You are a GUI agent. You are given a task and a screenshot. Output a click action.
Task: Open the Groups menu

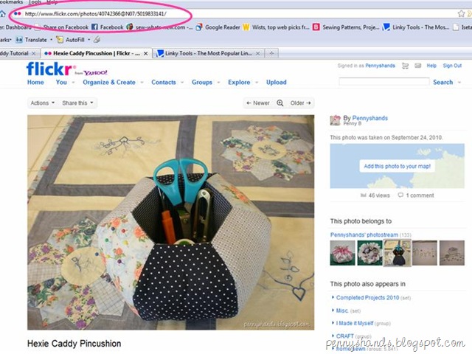pyautogui.click(x=202, y=82)
